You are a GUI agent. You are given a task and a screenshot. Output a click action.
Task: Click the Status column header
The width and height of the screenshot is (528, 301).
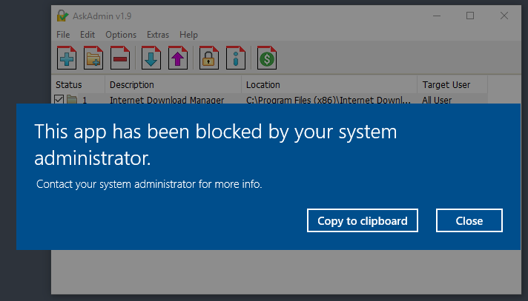coord(69,85)
